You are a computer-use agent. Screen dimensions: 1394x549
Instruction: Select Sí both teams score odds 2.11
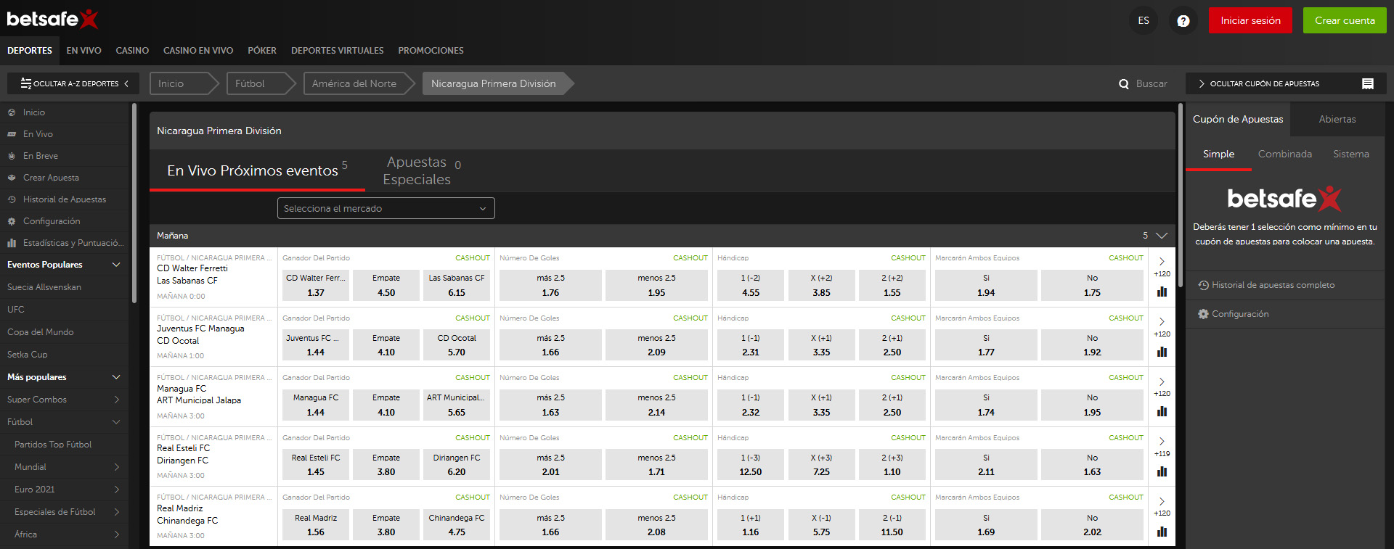(986, 465)
